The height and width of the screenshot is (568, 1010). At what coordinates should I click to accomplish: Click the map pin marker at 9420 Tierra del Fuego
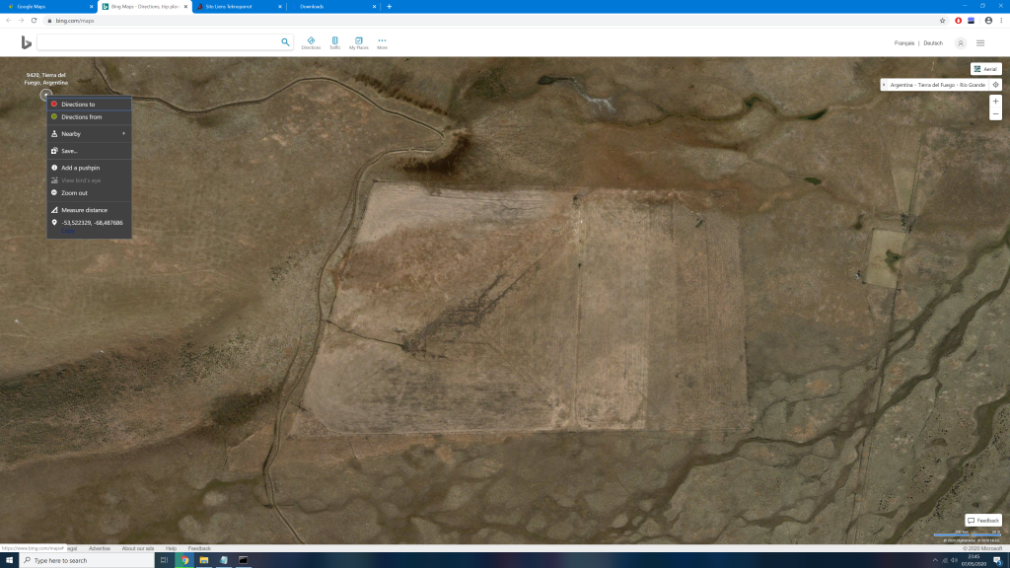coord(45,95)
